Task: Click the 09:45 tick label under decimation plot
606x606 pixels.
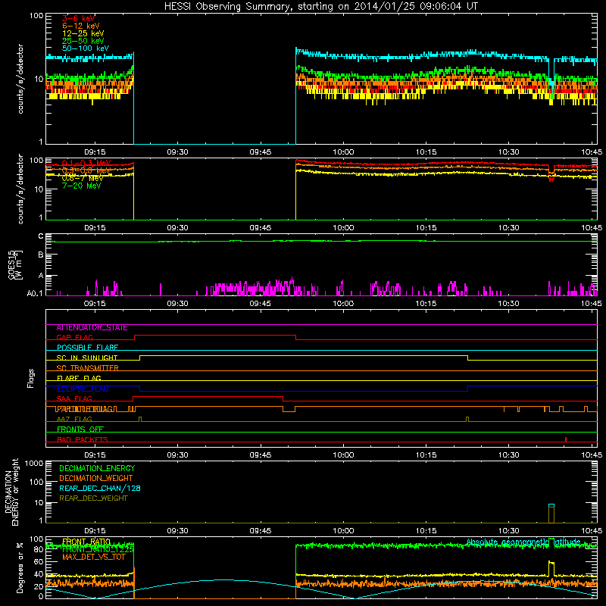Action: [x=261, y=531]
